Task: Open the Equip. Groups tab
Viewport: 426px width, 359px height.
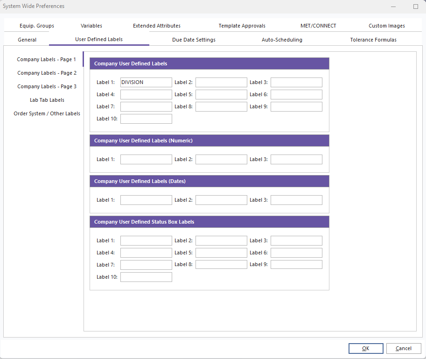Action: tap(37, 26)
